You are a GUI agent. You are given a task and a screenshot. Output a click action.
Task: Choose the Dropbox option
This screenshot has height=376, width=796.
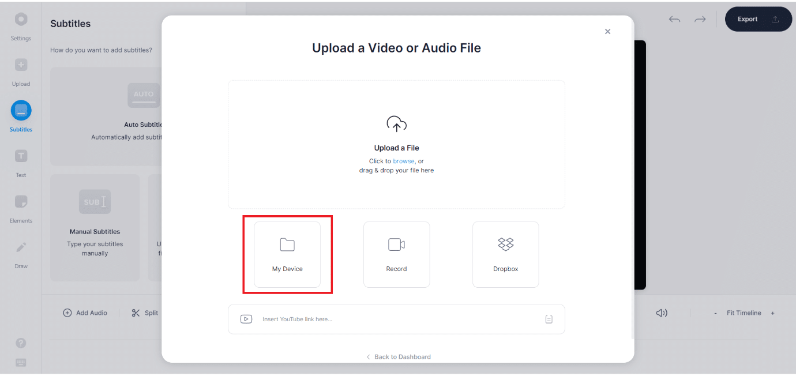pos(505,254)
